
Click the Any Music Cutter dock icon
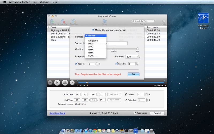click(135, 131)
